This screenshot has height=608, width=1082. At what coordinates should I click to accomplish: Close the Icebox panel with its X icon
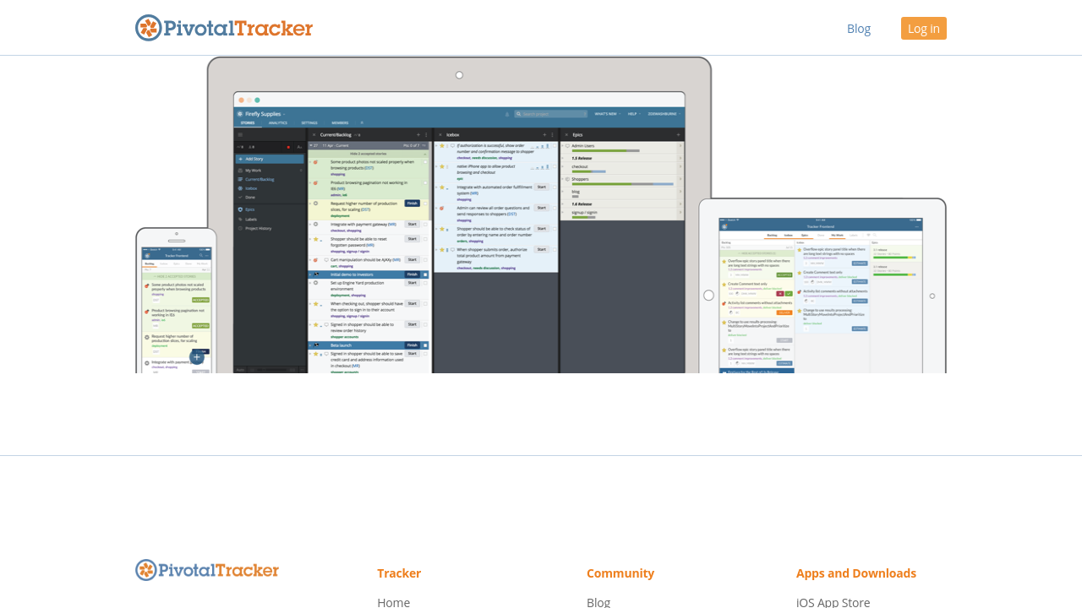point(440,134)
